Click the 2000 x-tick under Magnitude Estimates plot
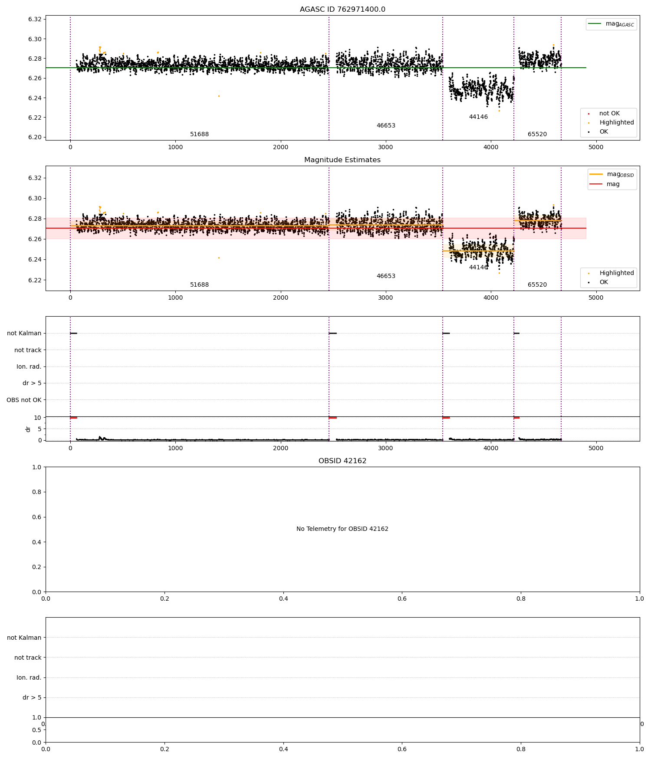This screenshot has width=651, height=759. (x=281, y=298)
